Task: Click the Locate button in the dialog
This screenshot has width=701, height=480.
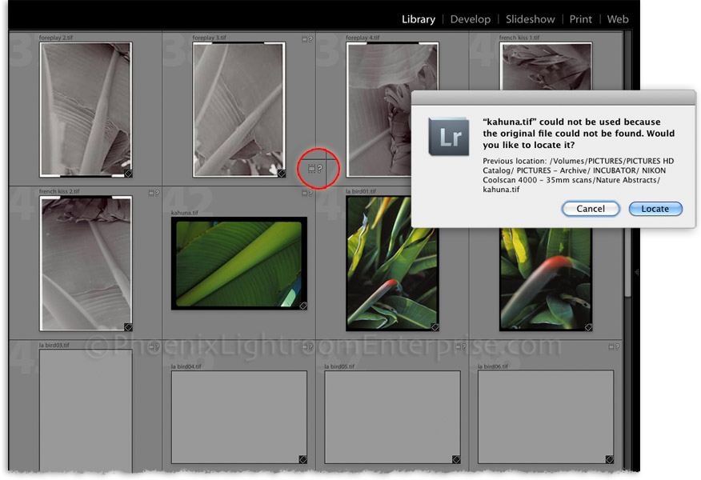Action: [655, 209]
